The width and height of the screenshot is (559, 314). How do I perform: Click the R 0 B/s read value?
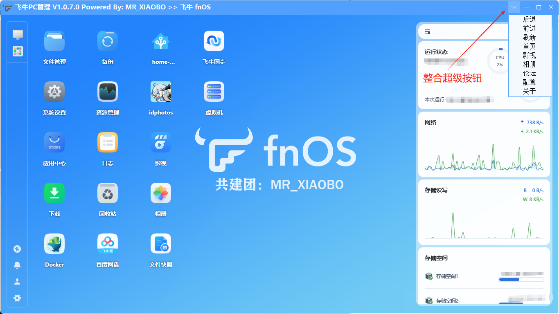tap(534, 191)
